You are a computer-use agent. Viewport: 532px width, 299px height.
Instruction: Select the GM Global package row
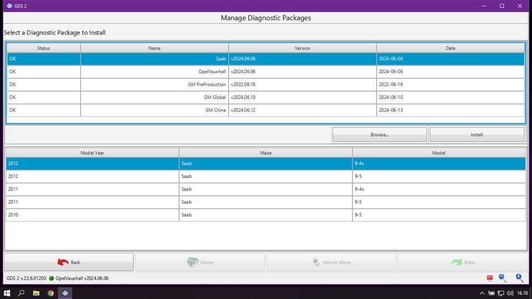pyautogui.click(x=265, y=97)
